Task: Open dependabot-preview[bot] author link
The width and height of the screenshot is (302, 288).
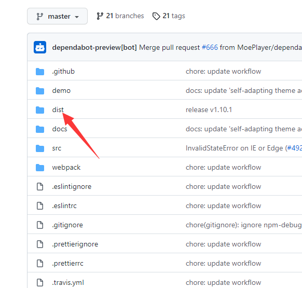Action: pos(94,47)
